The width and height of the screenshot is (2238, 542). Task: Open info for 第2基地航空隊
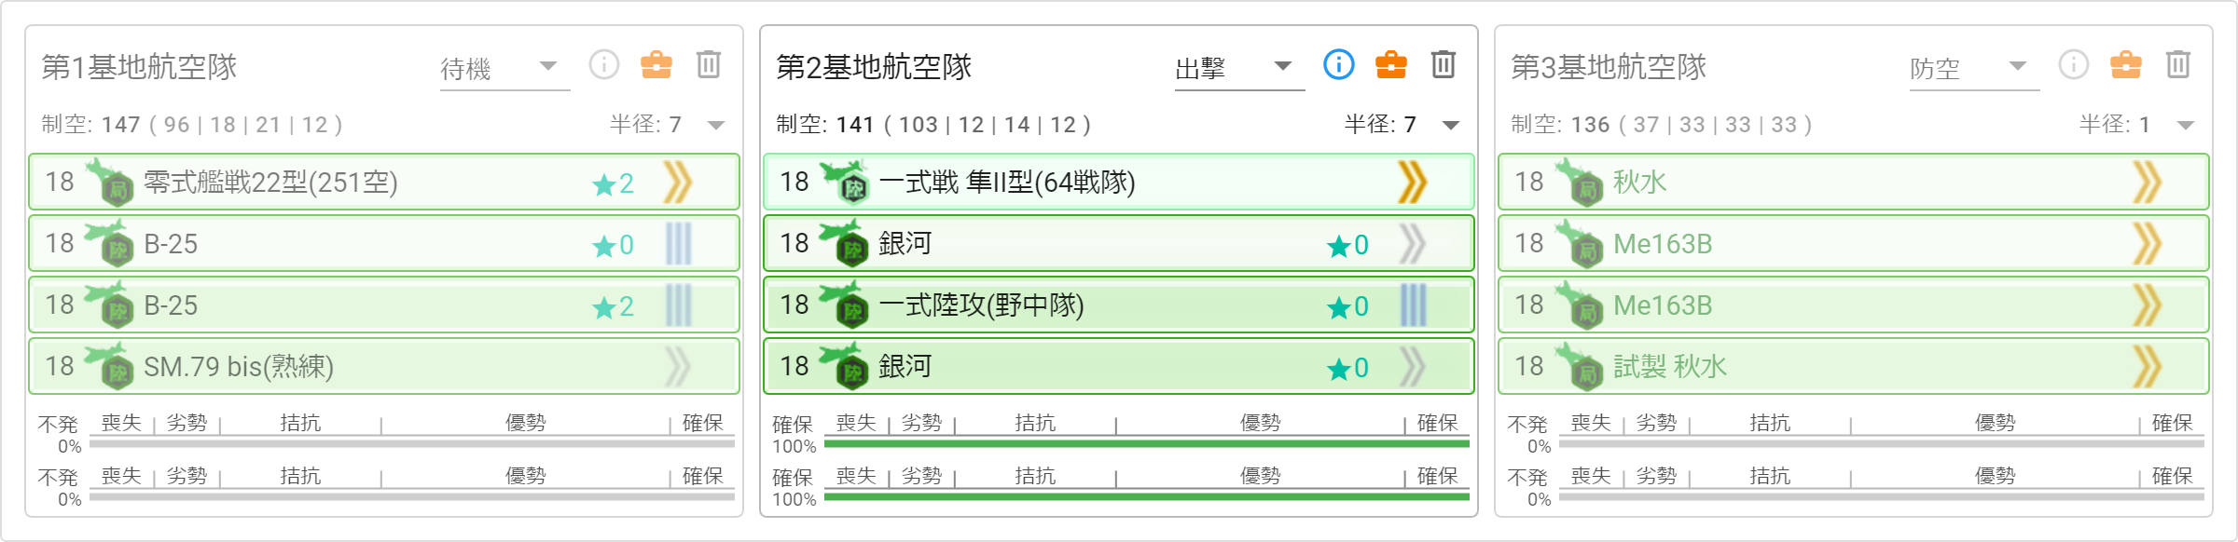pyautogui.click(x=1339, y=65)
